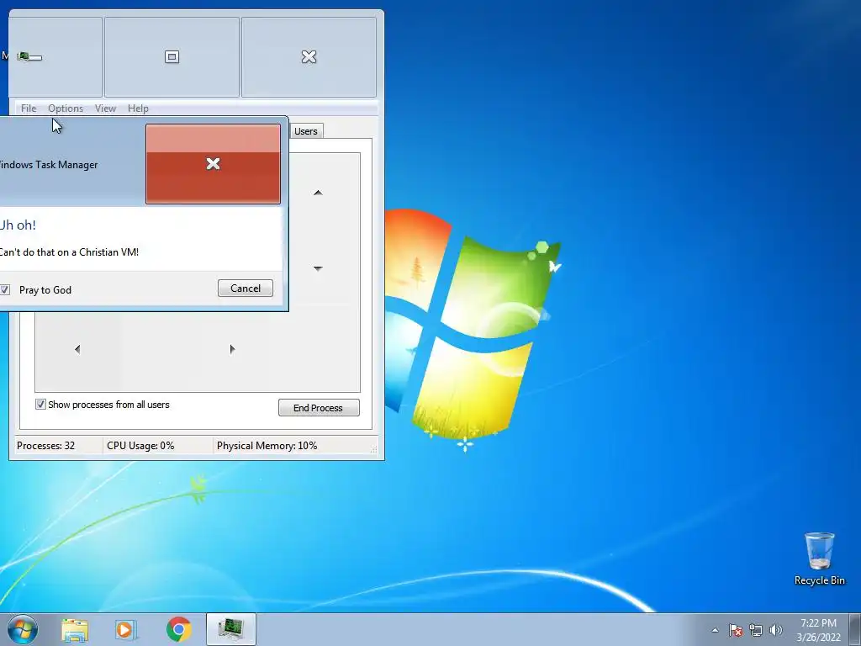The width and height of the screenshot is (861, 646).
Task: Show hidden system tray icons
Action: point(715,630)
